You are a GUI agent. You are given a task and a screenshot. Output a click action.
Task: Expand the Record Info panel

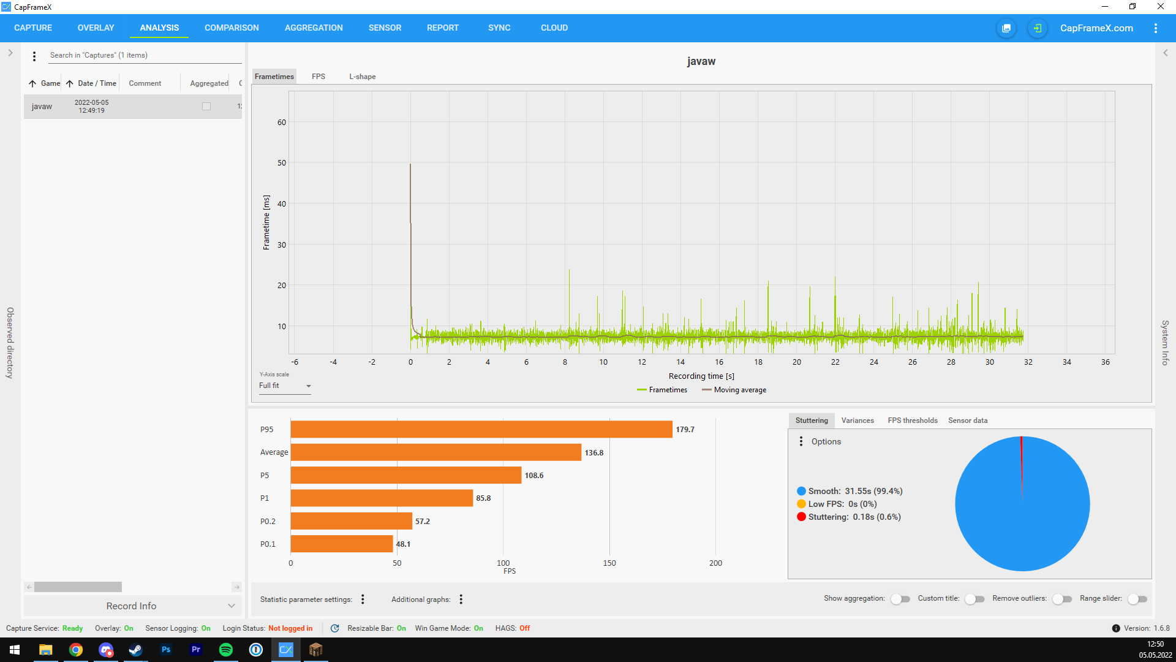click(132, 606)
